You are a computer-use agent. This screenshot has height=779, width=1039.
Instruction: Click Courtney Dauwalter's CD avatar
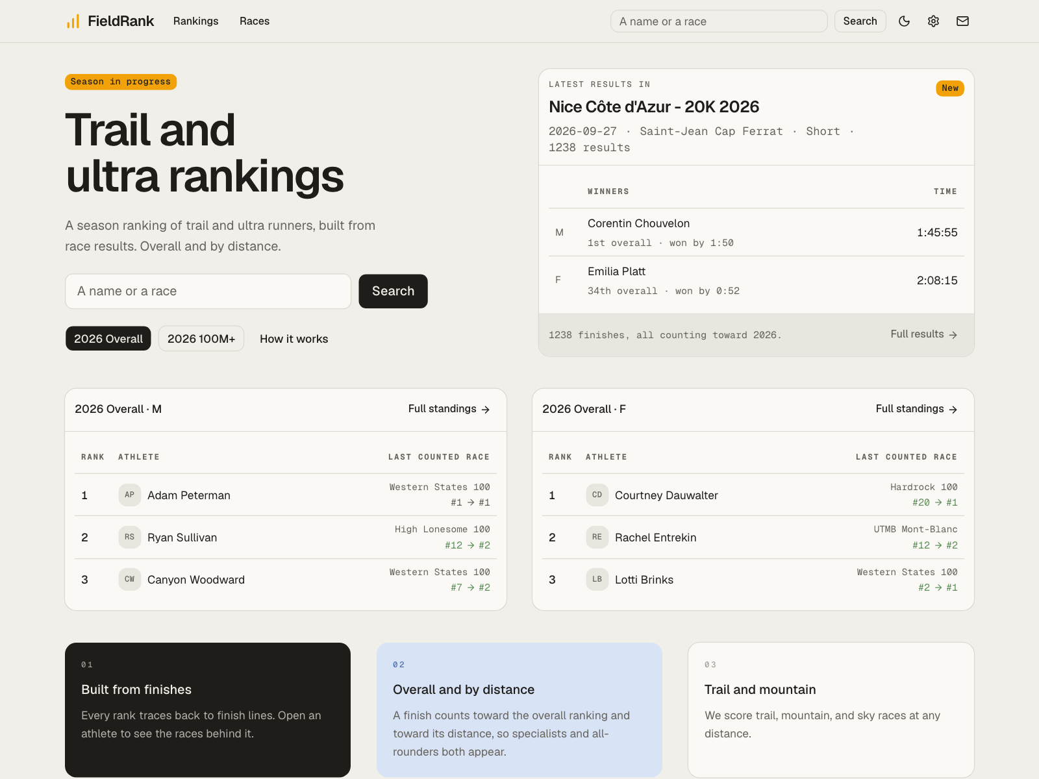597,495
